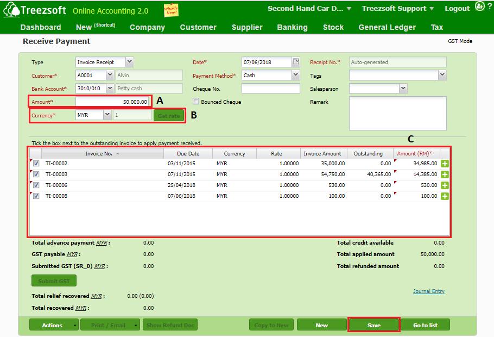This screenshot has height=337, width=494.
Task: Click green plus icon for TI-00002
Action: [445, 164]
